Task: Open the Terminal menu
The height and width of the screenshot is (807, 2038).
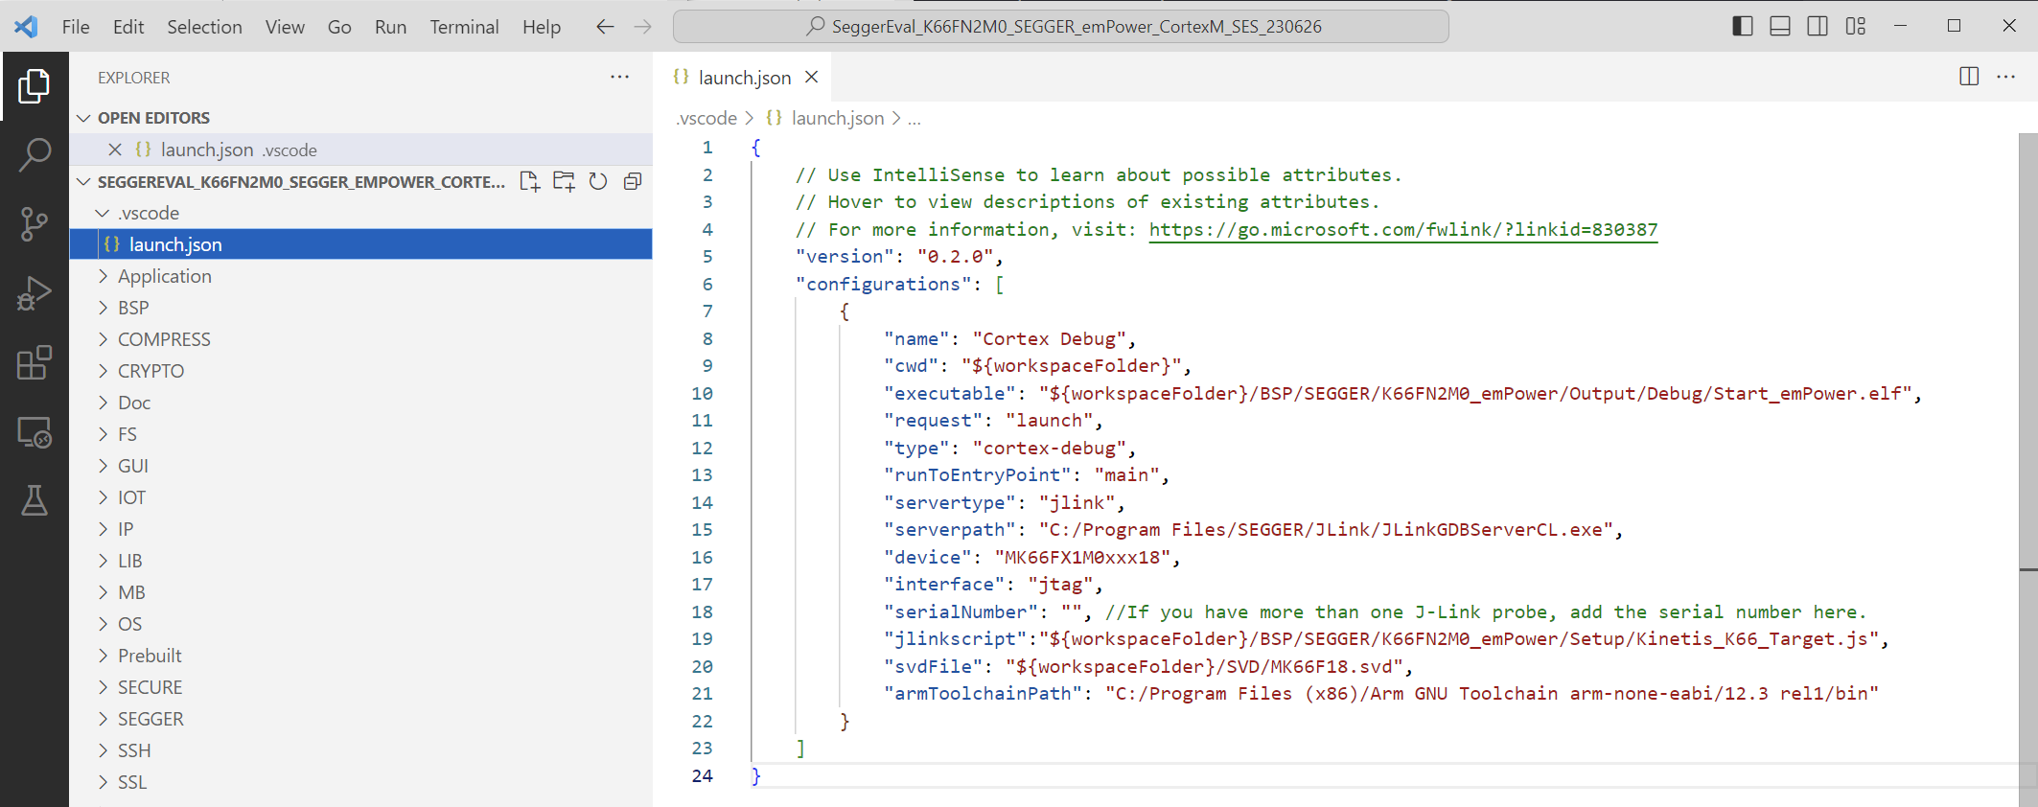Action: pyautogui.click(x=464, y=27)
